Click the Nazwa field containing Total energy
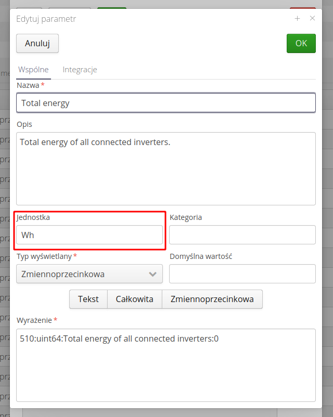Screen dimensions: 333x417 point(166,102)
